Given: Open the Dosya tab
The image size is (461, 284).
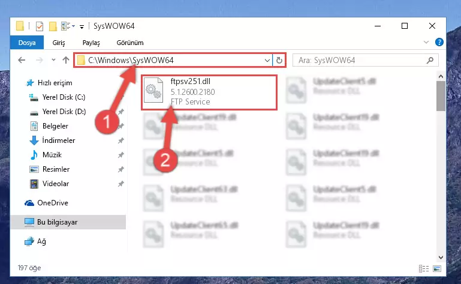Looking at the screenshot, I should point(27,43).
